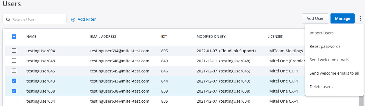365x106 pixels.
Task: Open the Add Filter link
Action: point(87,19)
